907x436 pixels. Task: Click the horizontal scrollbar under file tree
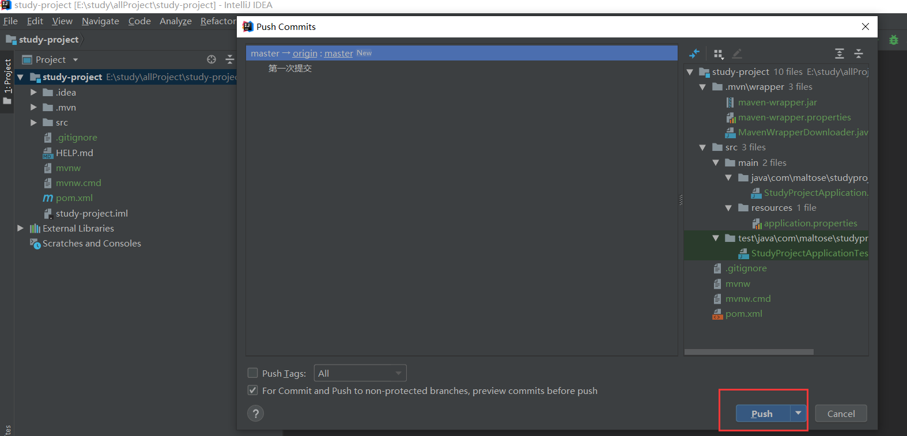(x=749, y=351)
